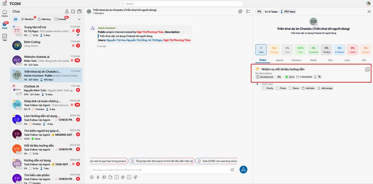Change the 17/03/2026 date on task card
Image resolution: width=373 pixels, height=184 pixels.
tap(304, 77)
